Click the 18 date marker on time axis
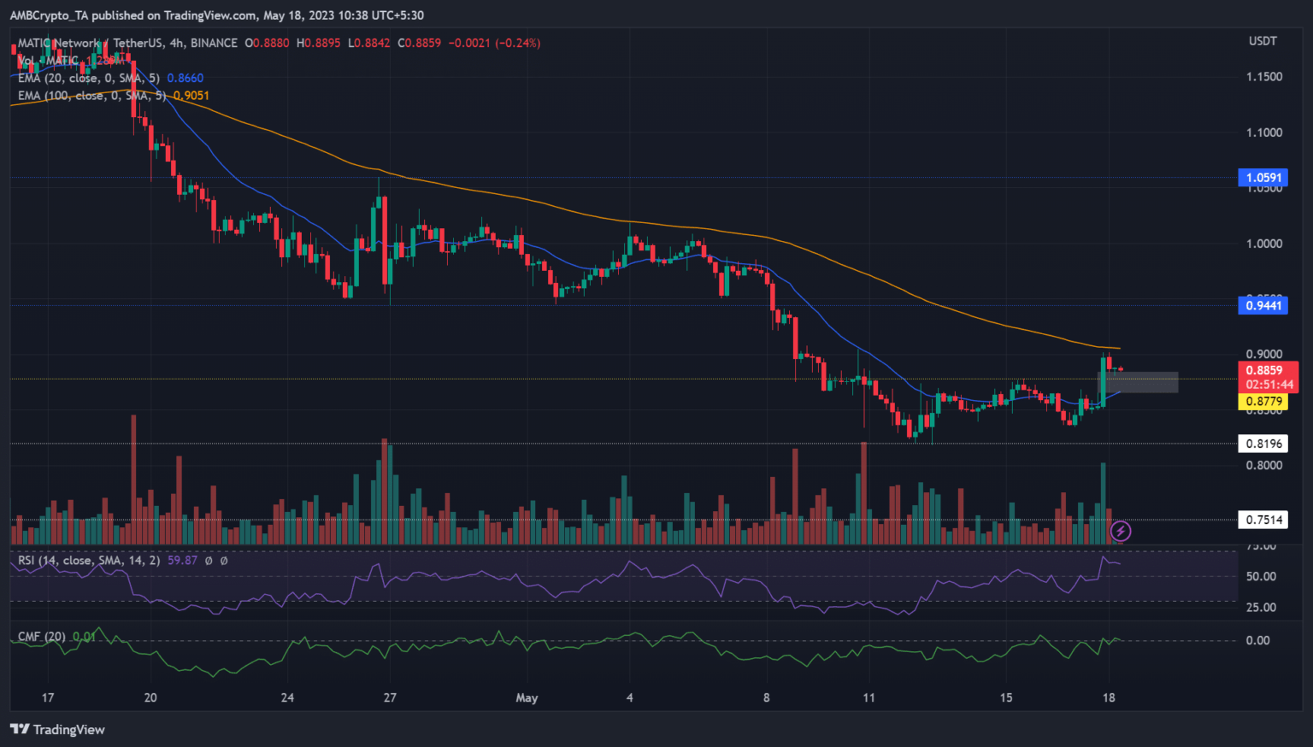The image size is (1313, 747). pos(1109,697)
